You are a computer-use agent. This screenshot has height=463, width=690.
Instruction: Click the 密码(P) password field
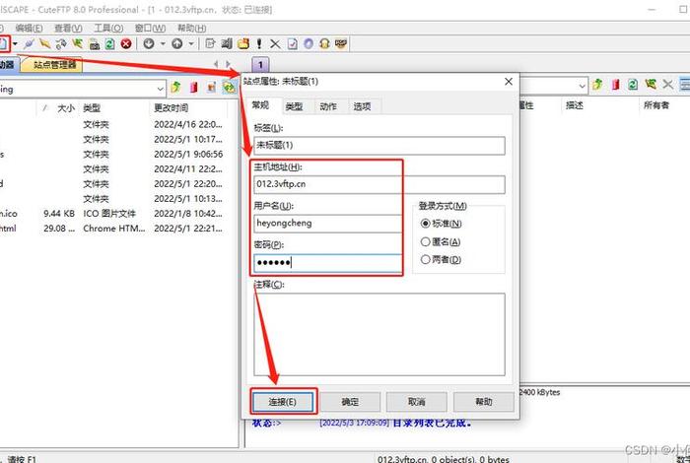point(328,263)
